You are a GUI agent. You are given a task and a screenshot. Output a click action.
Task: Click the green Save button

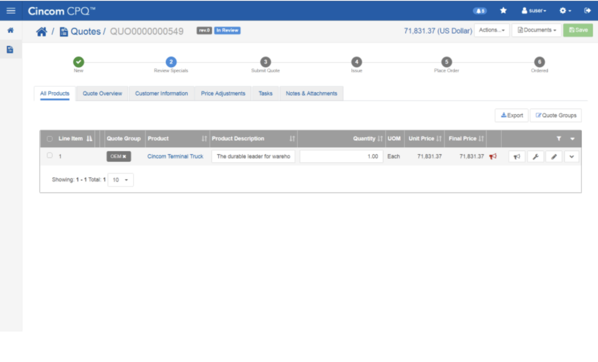tap(578, 30)
